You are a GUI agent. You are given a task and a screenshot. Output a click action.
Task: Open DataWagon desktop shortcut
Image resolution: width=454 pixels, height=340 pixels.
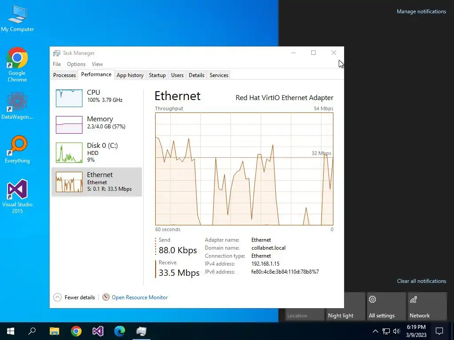17,105
